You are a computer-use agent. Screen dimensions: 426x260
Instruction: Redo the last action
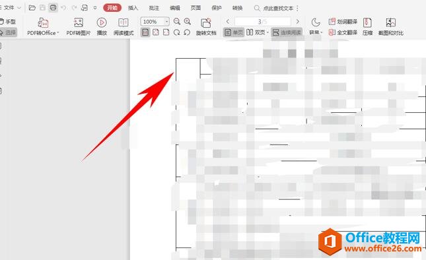74,8
